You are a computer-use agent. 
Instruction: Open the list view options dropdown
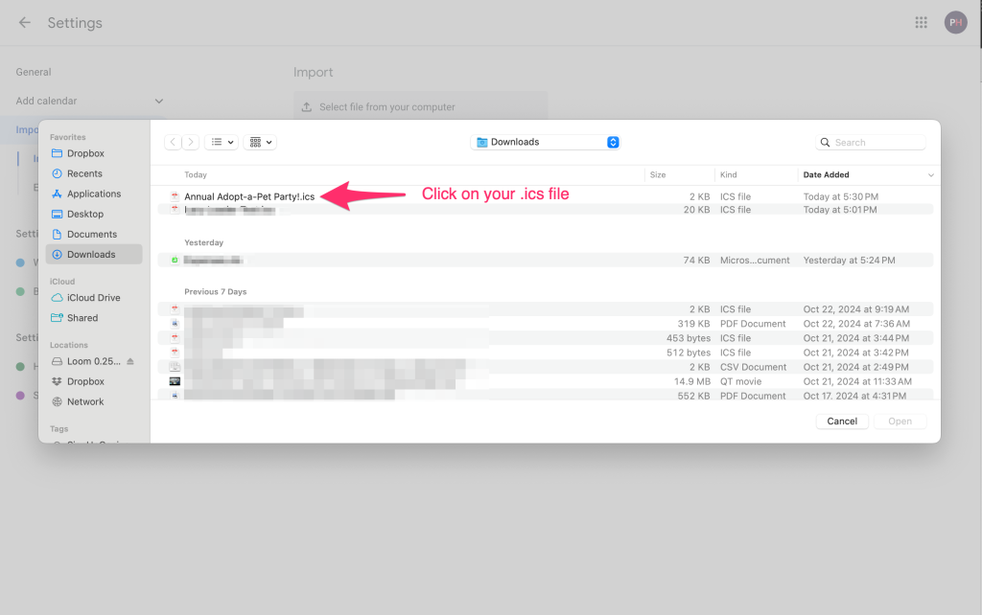222,142
